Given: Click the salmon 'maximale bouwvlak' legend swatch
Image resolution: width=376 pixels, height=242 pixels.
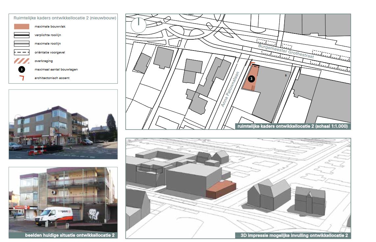Looking at the screenshot, I should [x=22, y=27].
